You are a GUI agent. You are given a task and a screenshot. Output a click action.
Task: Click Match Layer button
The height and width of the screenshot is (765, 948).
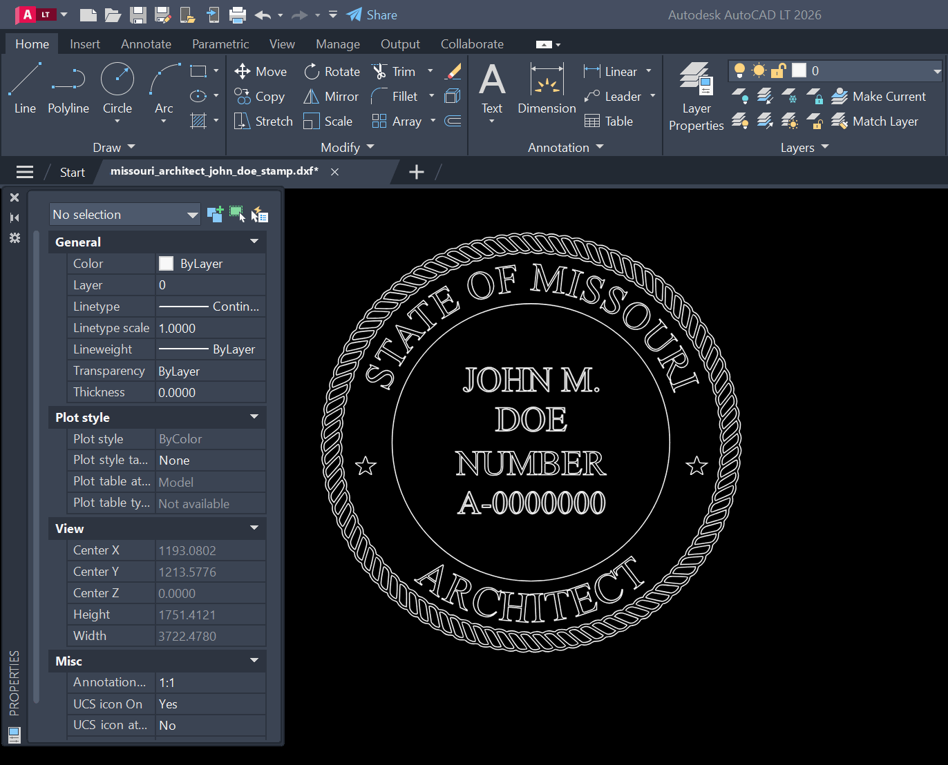(874, 121)
